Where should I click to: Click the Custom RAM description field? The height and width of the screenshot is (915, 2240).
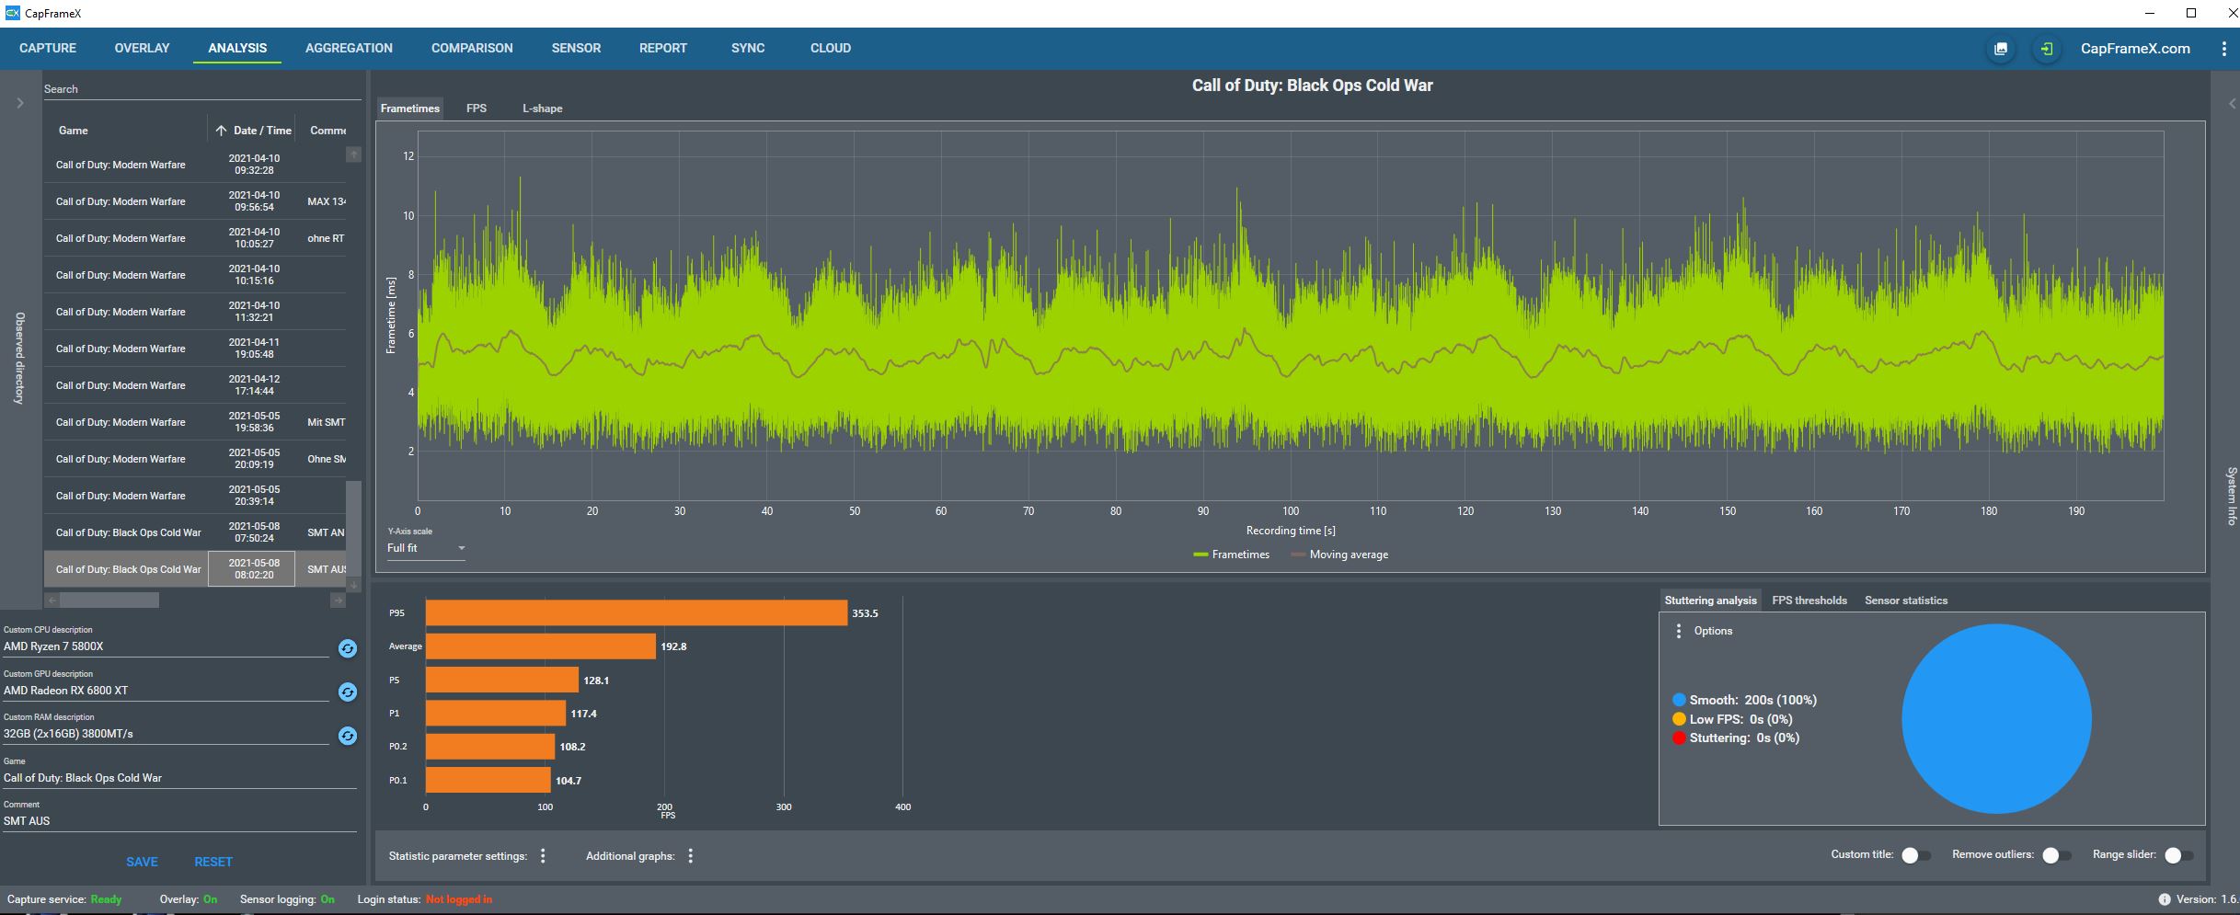[166, 734]
